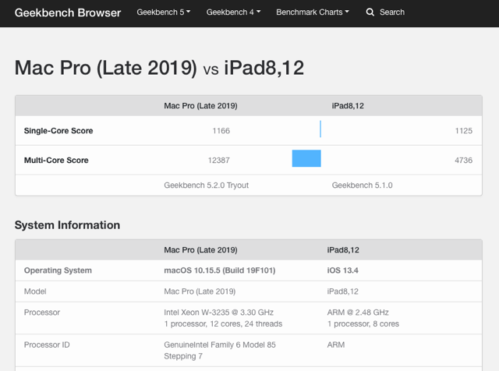
Task: Click the blue Multi-Core Score bar
Action: coord(306,158)
